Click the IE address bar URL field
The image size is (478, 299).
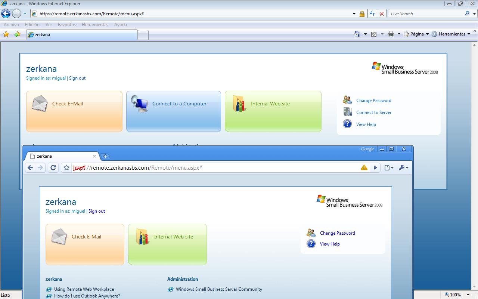coord(190,14)
